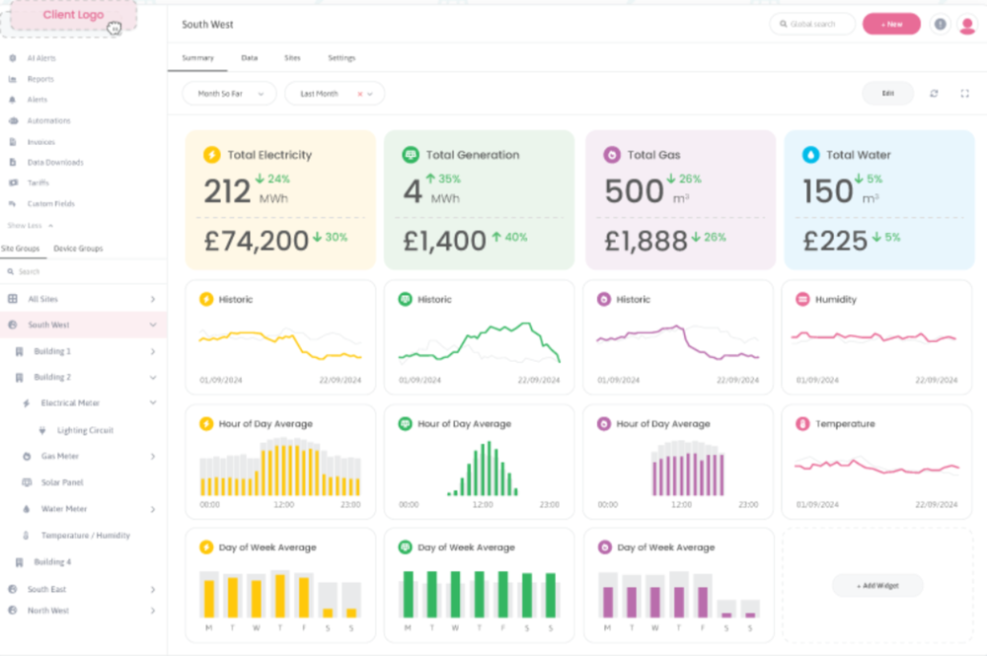Clear the Last Month comparison with X
Screen dimensions: 987x656
pos(360,95)
